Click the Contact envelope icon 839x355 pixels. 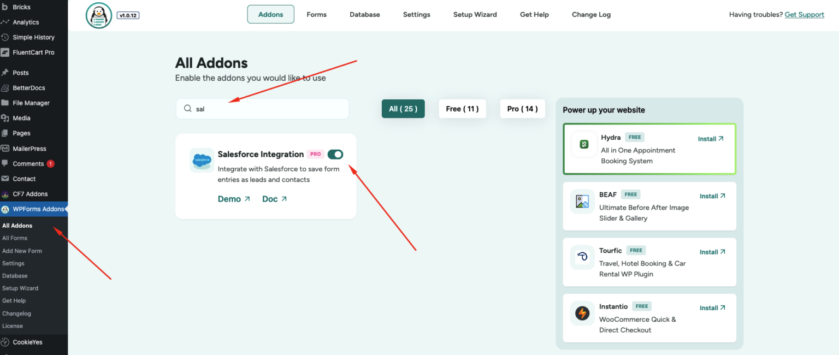coord(5,179)
